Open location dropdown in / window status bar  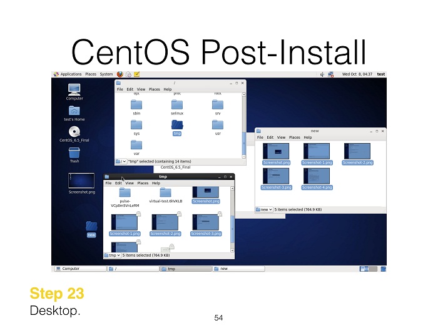(121, 161)
